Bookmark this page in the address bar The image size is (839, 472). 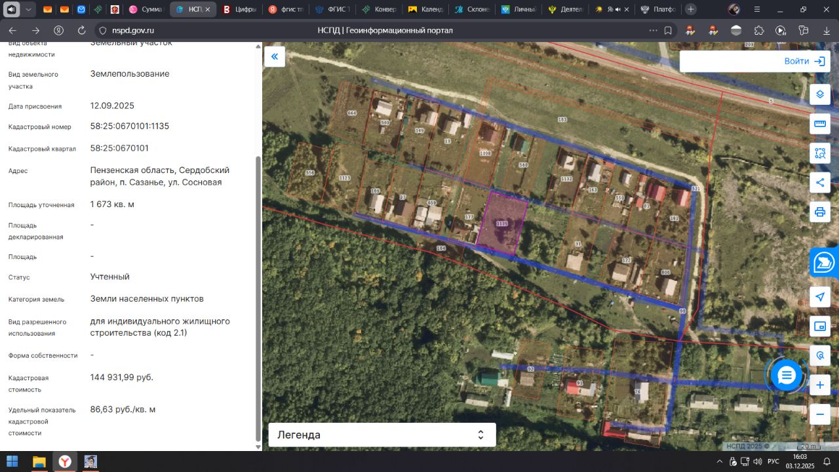668,31
